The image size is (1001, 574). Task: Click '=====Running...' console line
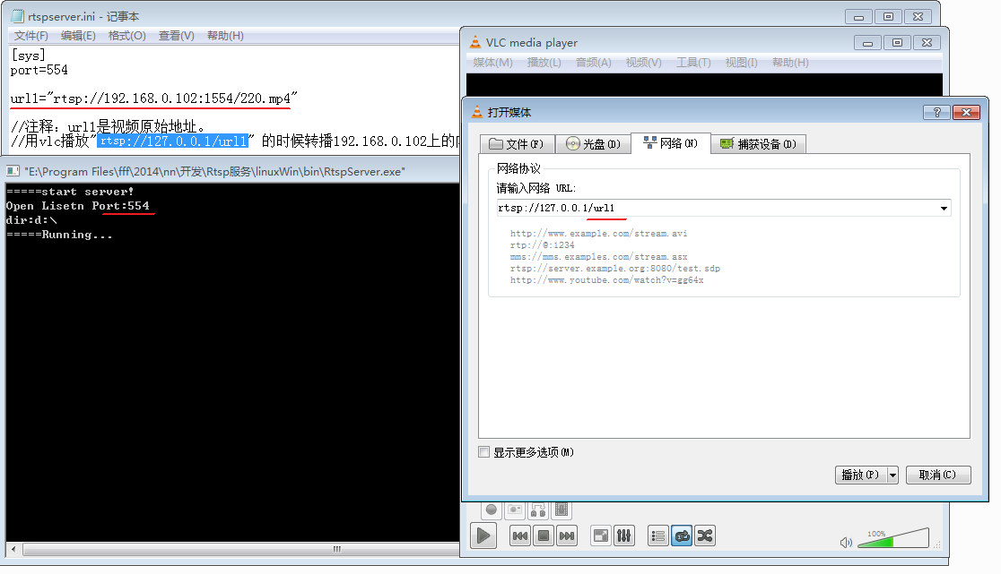tap(59, 235)
